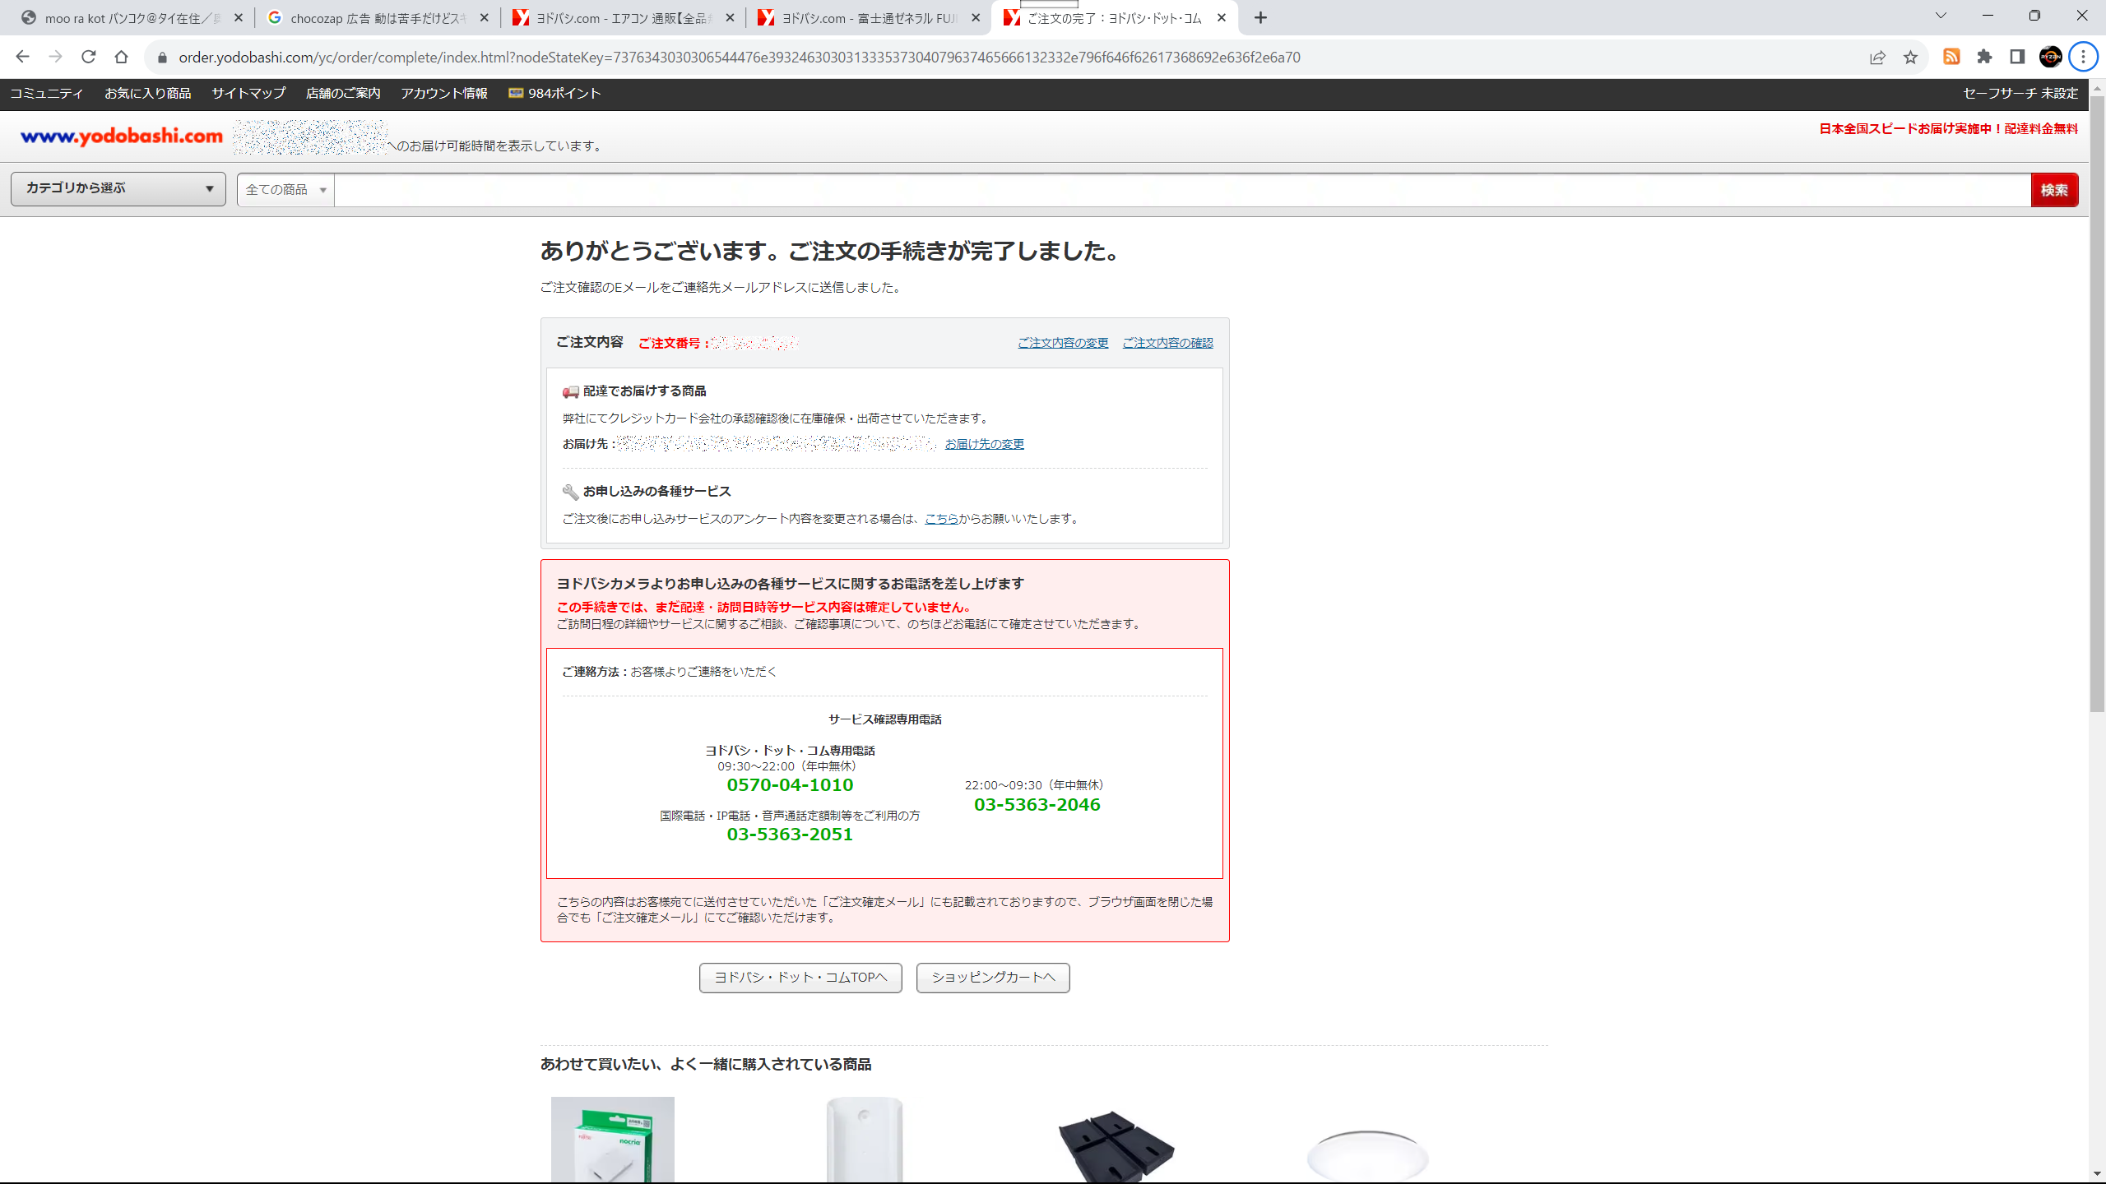Image resolution: width=2106 pixels, height=1184 pixels.
Task: Toggle the browser side panel icon
Action: click(x=2017, y=57)
